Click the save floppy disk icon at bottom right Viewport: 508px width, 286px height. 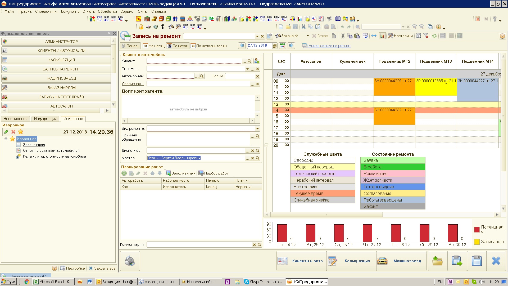[477, 261]
